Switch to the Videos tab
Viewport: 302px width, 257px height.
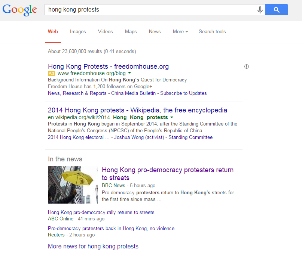pos(105,31)
